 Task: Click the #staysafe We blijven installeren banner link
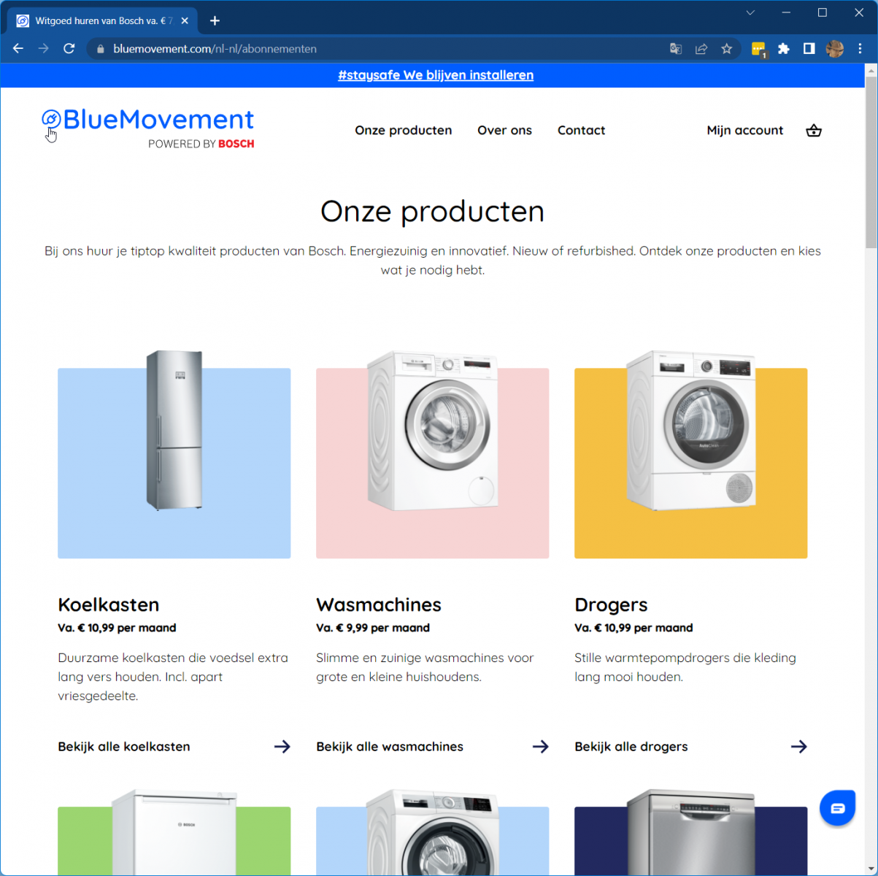click(436, 75)
